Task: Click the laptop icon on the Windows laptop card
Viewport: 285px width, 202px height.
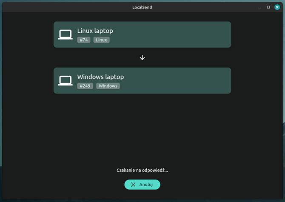Action: pos(66,80)
